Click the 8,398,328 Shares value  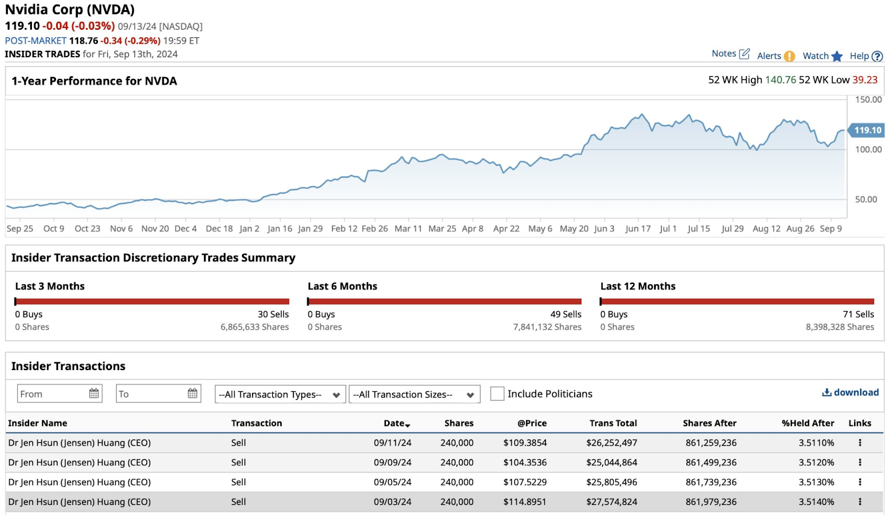pos(840,327)
